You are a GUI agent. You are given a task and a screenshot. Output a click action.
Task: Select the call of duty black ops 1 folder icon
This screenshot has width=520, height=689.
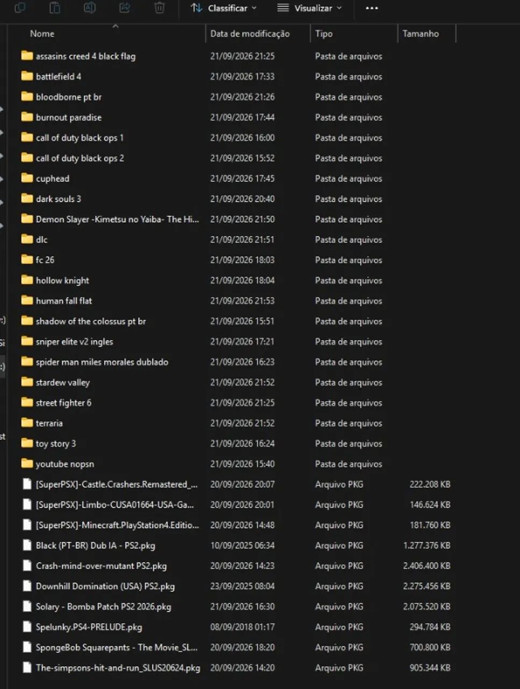27,137
